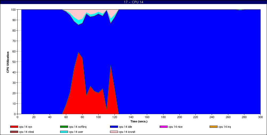Click the blue cpu 14 idle legend swatch

point(114,127)
